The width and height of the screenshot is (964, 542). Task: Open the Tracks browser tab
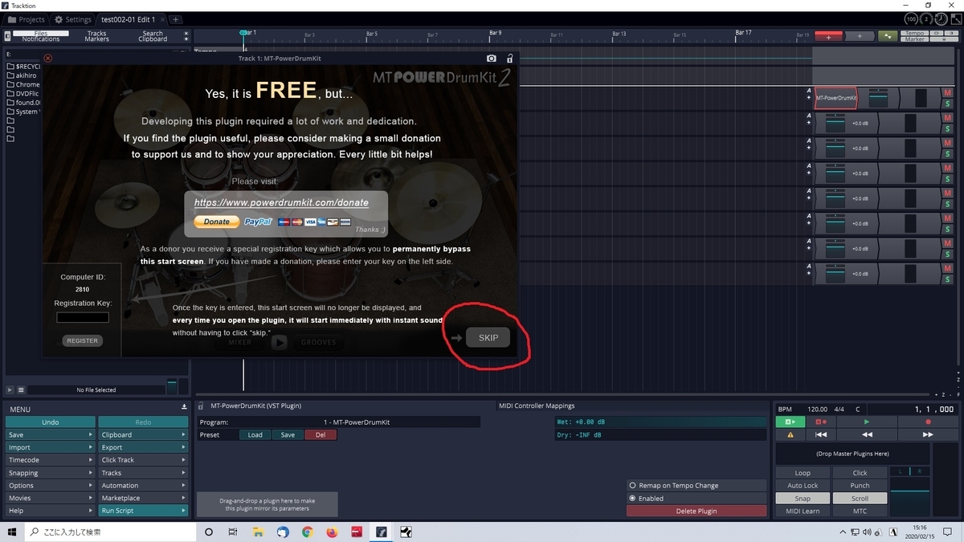tap(96, 34)
